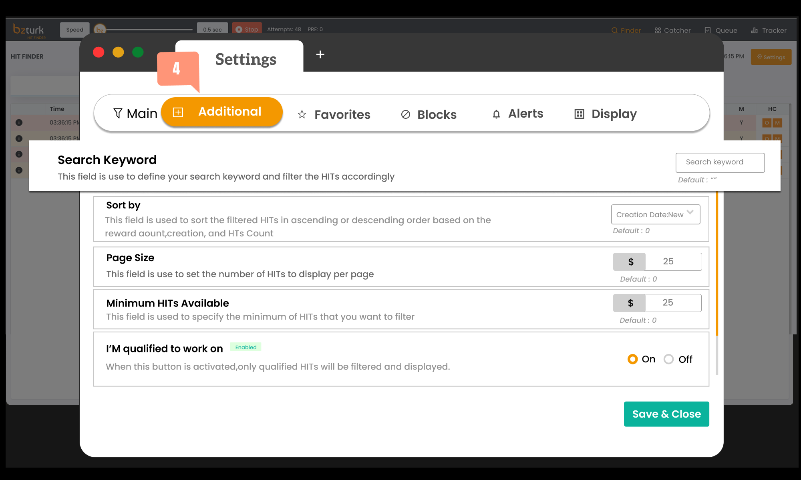Viewport: 801px width, 480px height.
Task: Click the speed slider handle
Action: click(x=100, y=29)
